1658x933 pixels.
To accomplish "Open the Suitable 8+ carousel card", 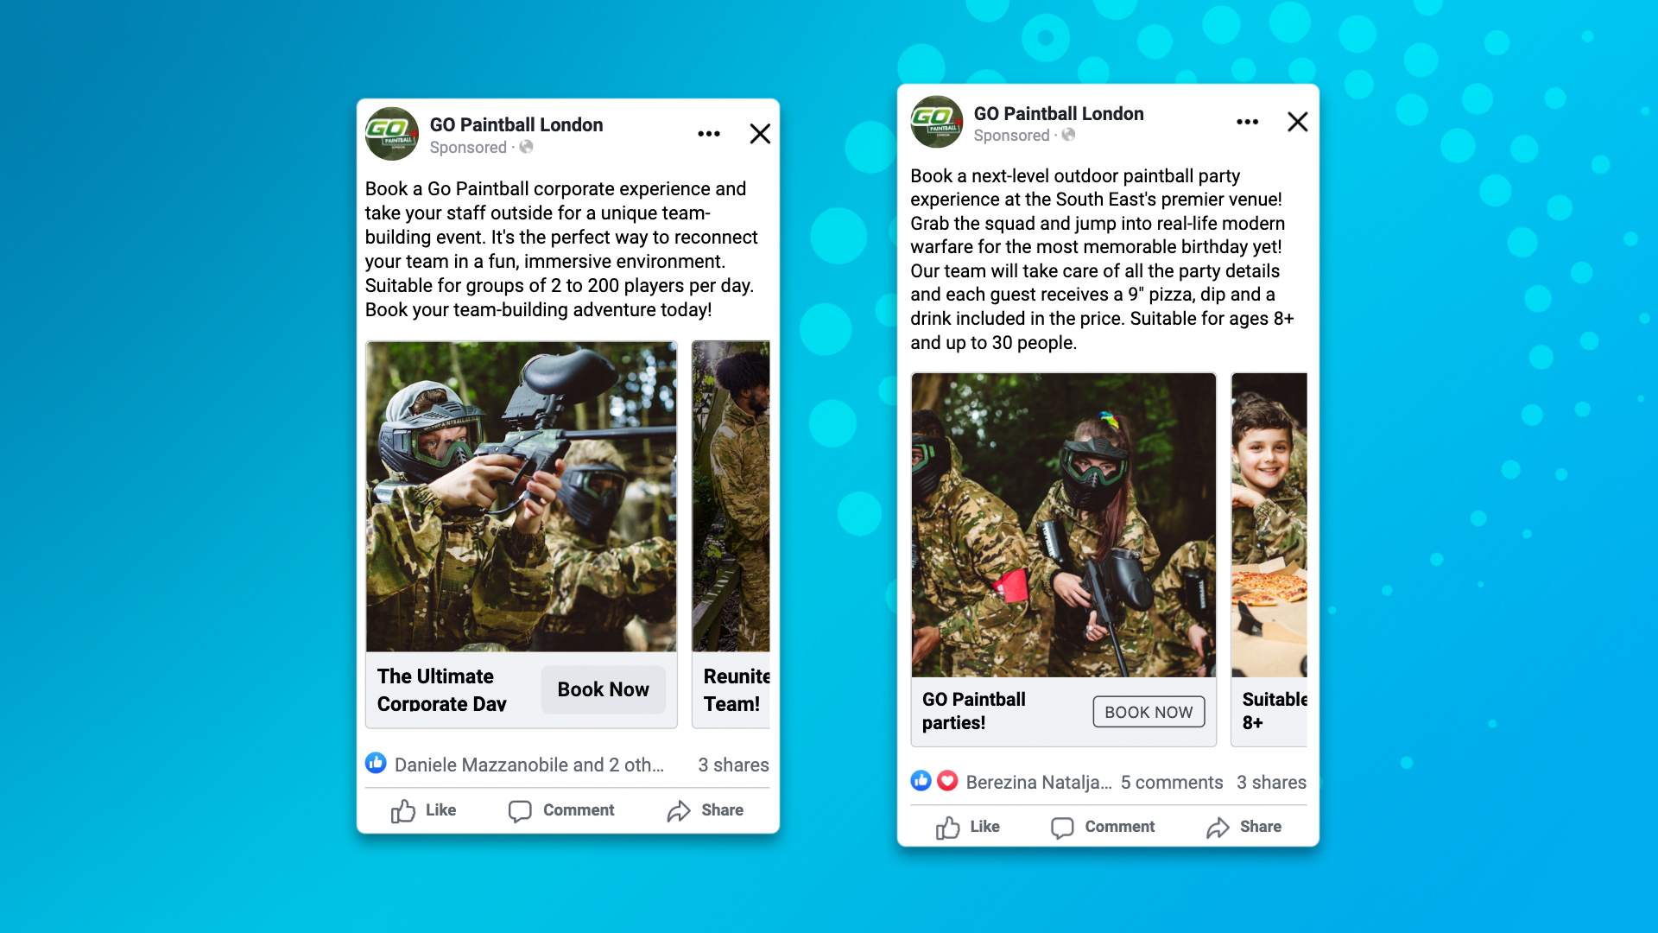I will pos(1269,560).
